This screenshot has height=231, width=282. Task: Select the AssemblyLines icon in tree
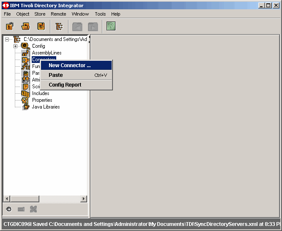point(25,53)
